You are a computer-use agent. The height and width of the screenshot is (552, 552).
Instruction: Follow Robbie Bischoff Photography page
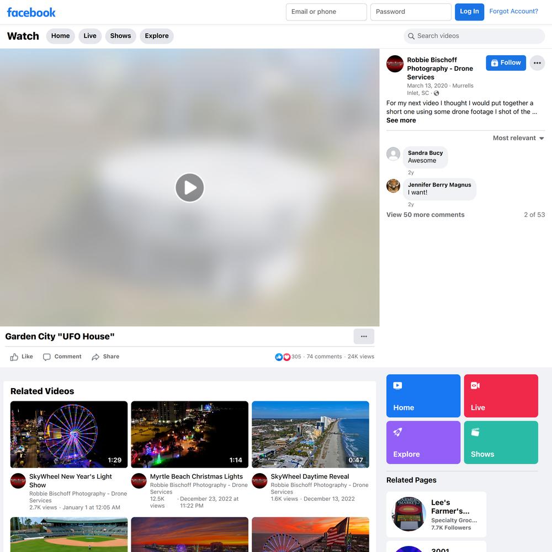[506, 63]
